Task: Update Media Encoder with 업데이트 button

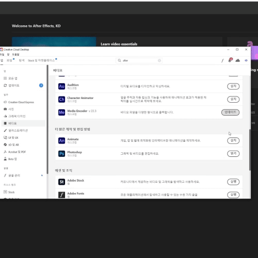Action: [230, 112]
